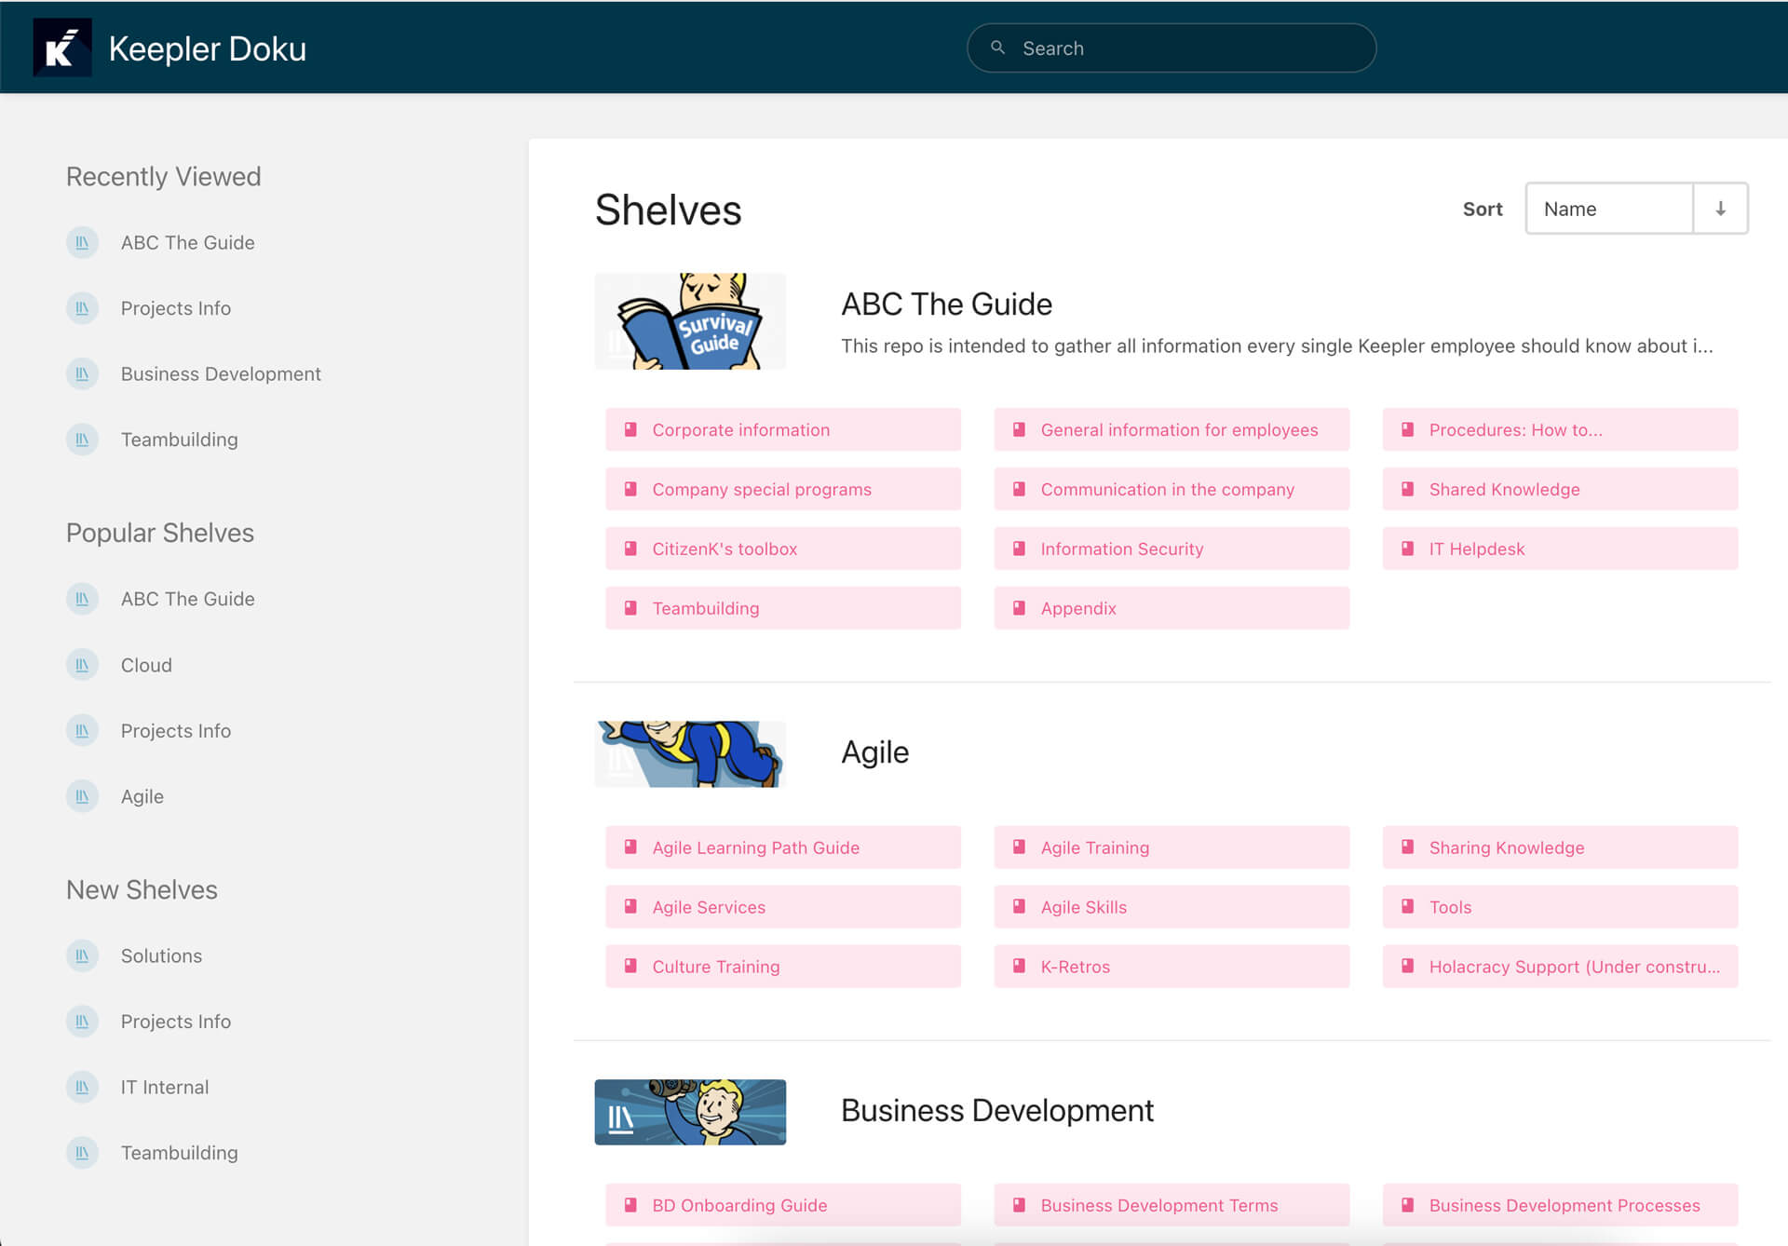Click book icon on Tools
This screenshot has height=1246, width=1788.
[1407, 907]
